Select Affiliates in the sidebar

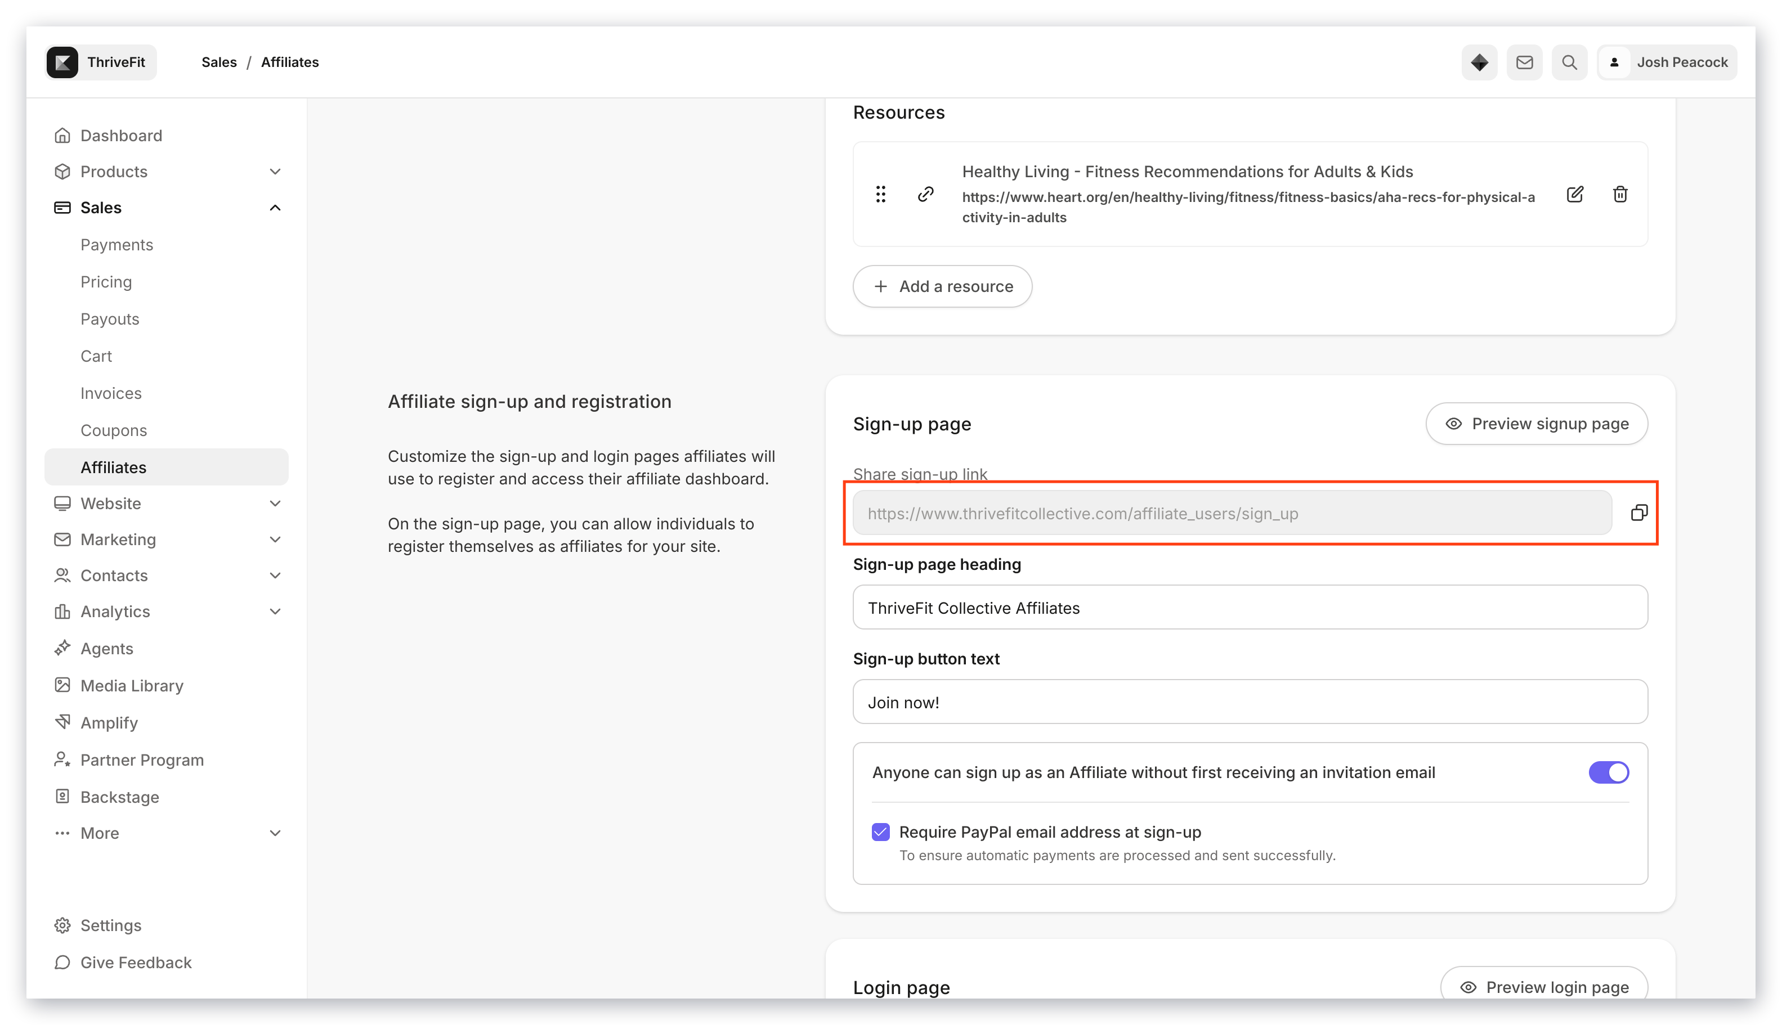point(166,467)
